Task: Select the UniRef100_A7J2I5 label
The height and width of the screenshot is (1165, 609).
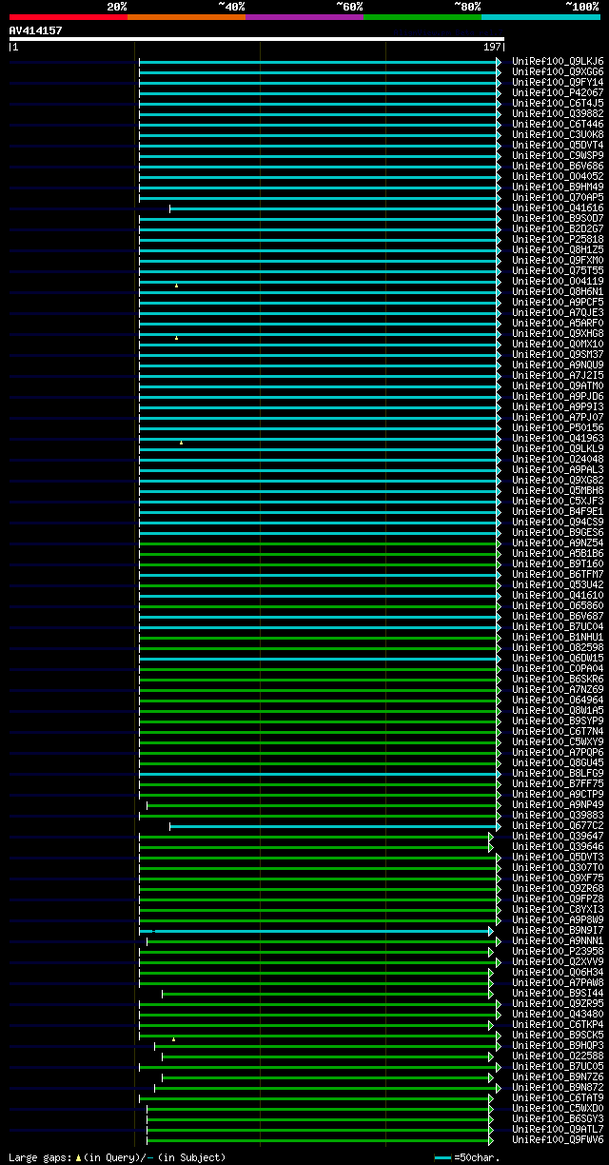Action: 558,375
